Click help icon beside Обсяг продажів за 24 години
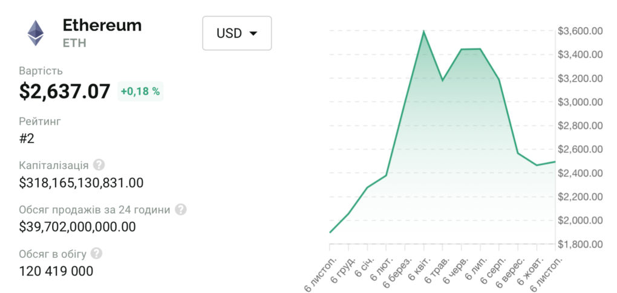The width and height of the screenshot is (617, 293). click(180, 210)
